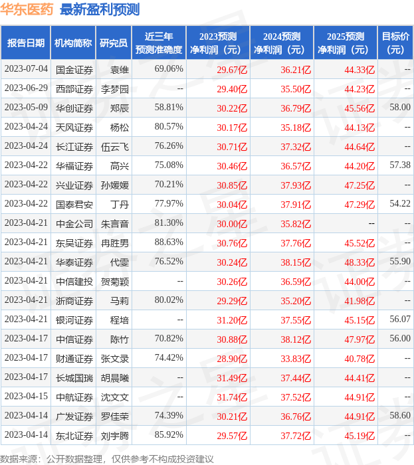Click analyst name 袁维
The width and height of the screenshot is (414, 465).
coord(120,70)
